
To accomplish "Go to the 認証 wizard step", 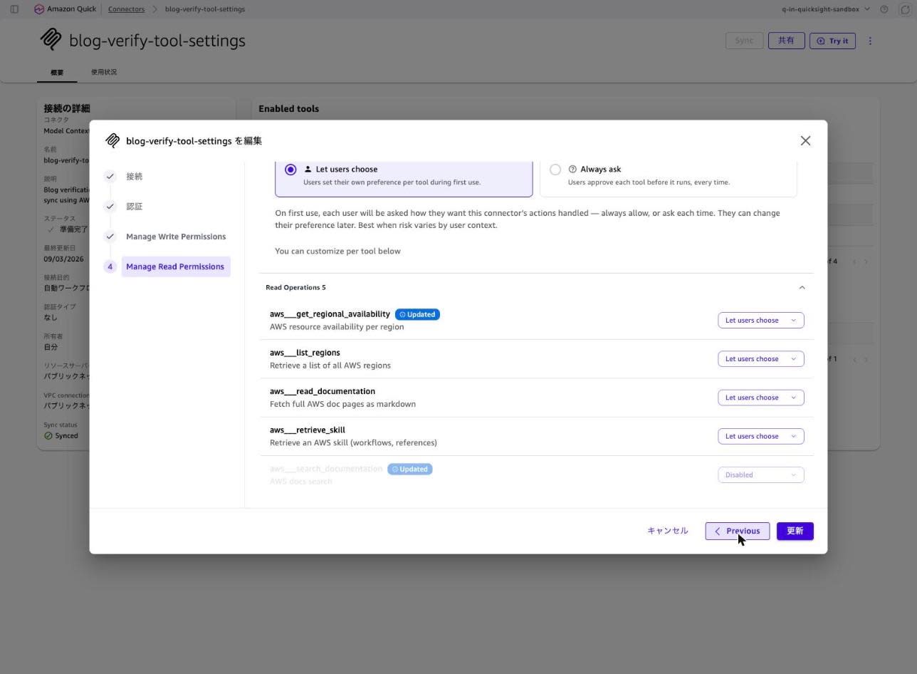I will (x=134, y=207).
